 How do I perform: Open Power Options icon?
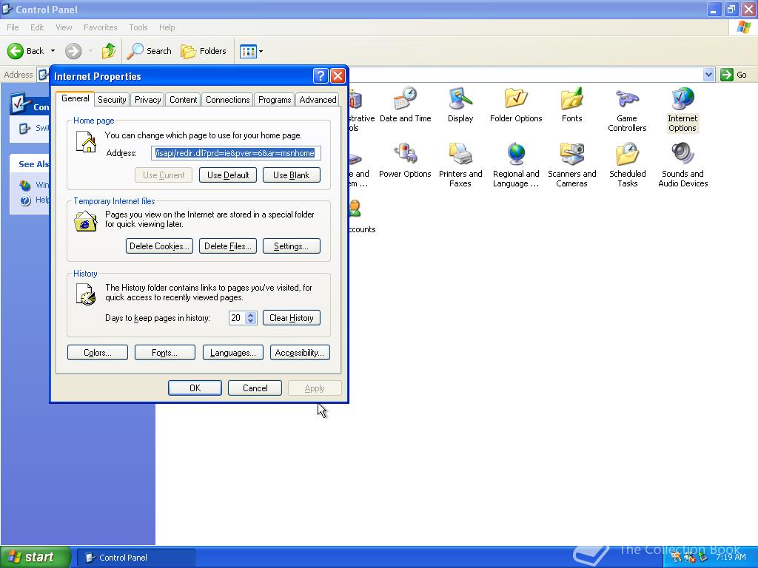pyautogui.click(x=405, y=160)
